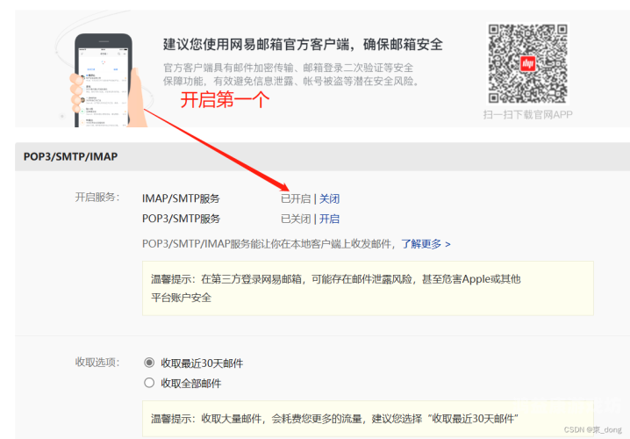Click the POP3/SMTP服务 label

181,219
